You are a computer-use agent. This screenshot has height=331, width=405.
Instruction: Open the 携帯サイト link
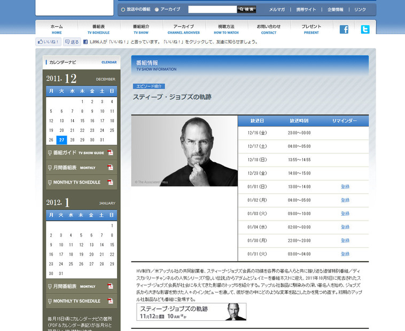click(306, 10)
